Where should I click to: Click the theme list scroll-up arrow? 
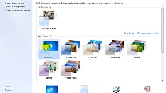[x=163, y=7]
